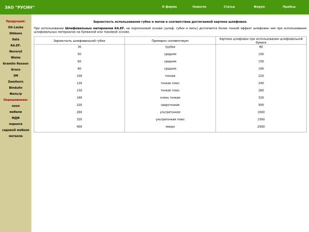Click the 'ультратонкая плюс' table cell
The image size is (309, 232).
click(x=170, y=119)
